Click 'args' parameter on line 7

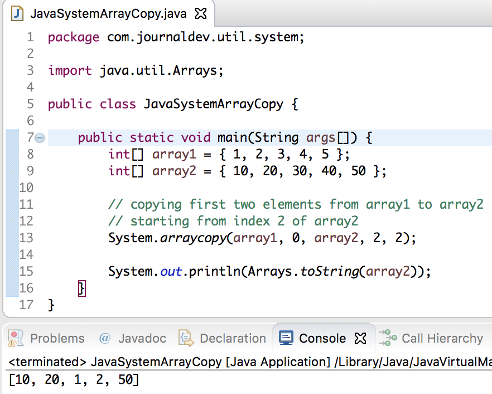coord(321,138)
